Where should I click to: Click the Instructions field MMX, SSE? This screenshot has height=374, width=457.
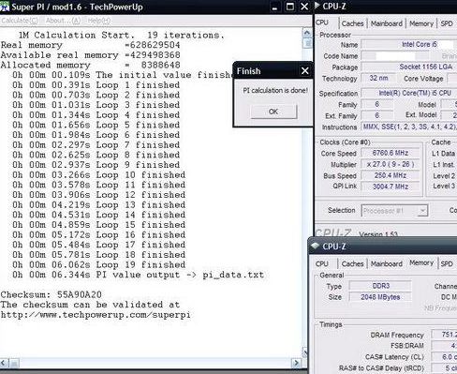click(408, 127)
